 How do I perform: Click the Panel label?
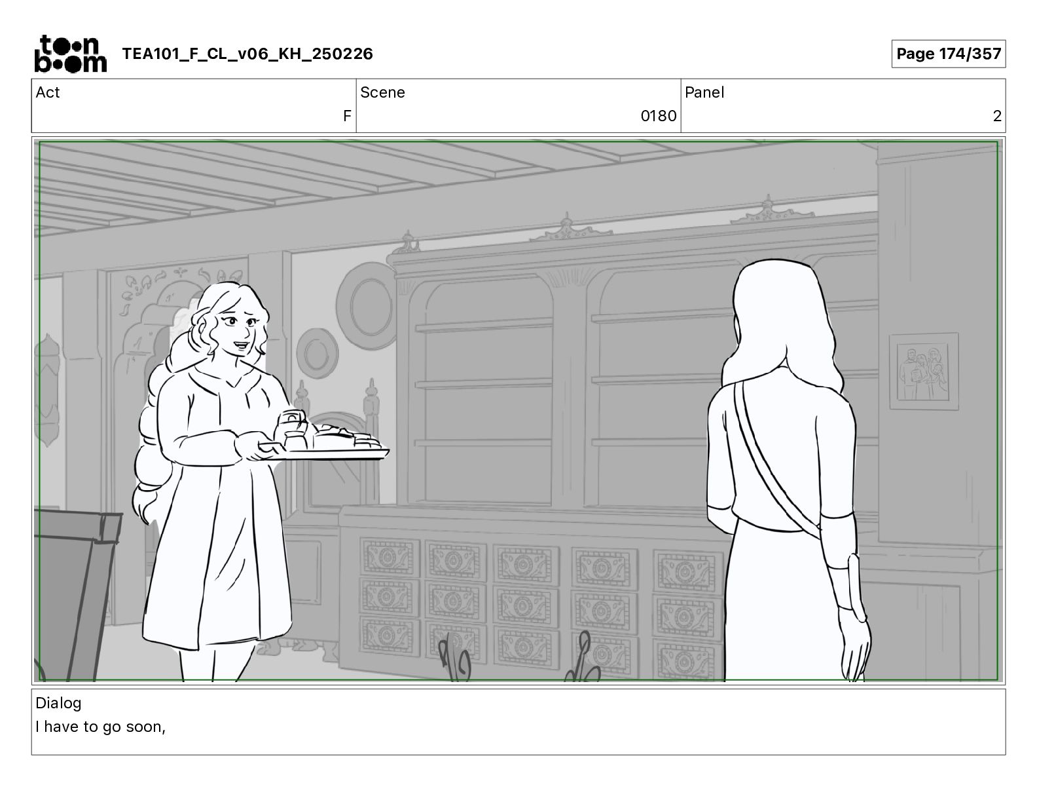click(704, 92)
